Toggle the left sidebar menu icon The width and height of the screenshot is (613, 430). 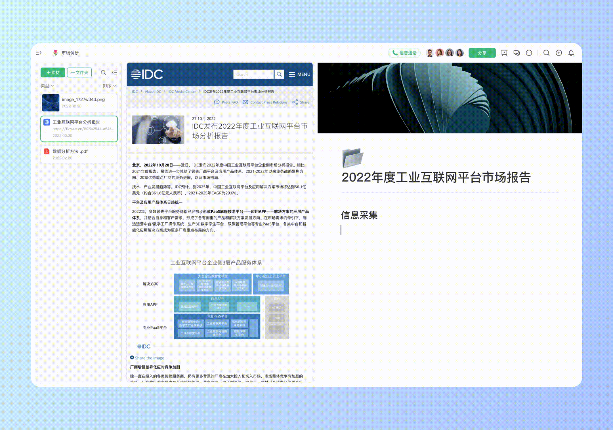39,53
